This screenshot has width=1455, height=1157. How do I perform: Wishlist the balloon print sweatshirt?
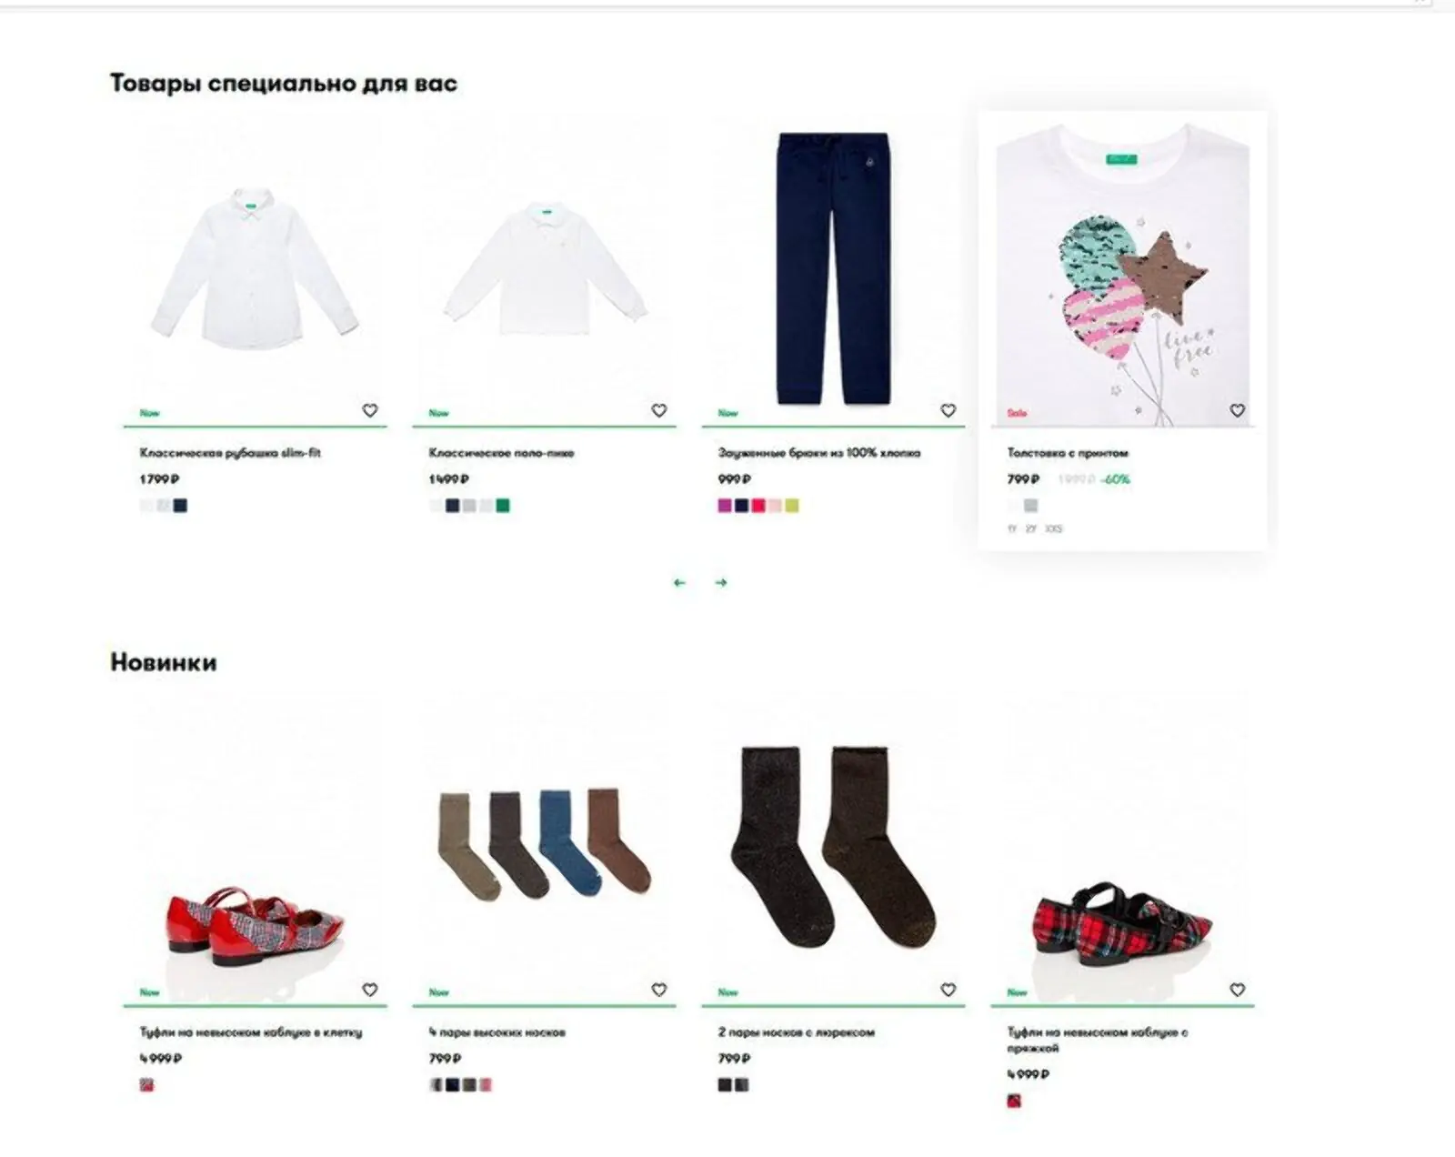(x=1237, y=410)
